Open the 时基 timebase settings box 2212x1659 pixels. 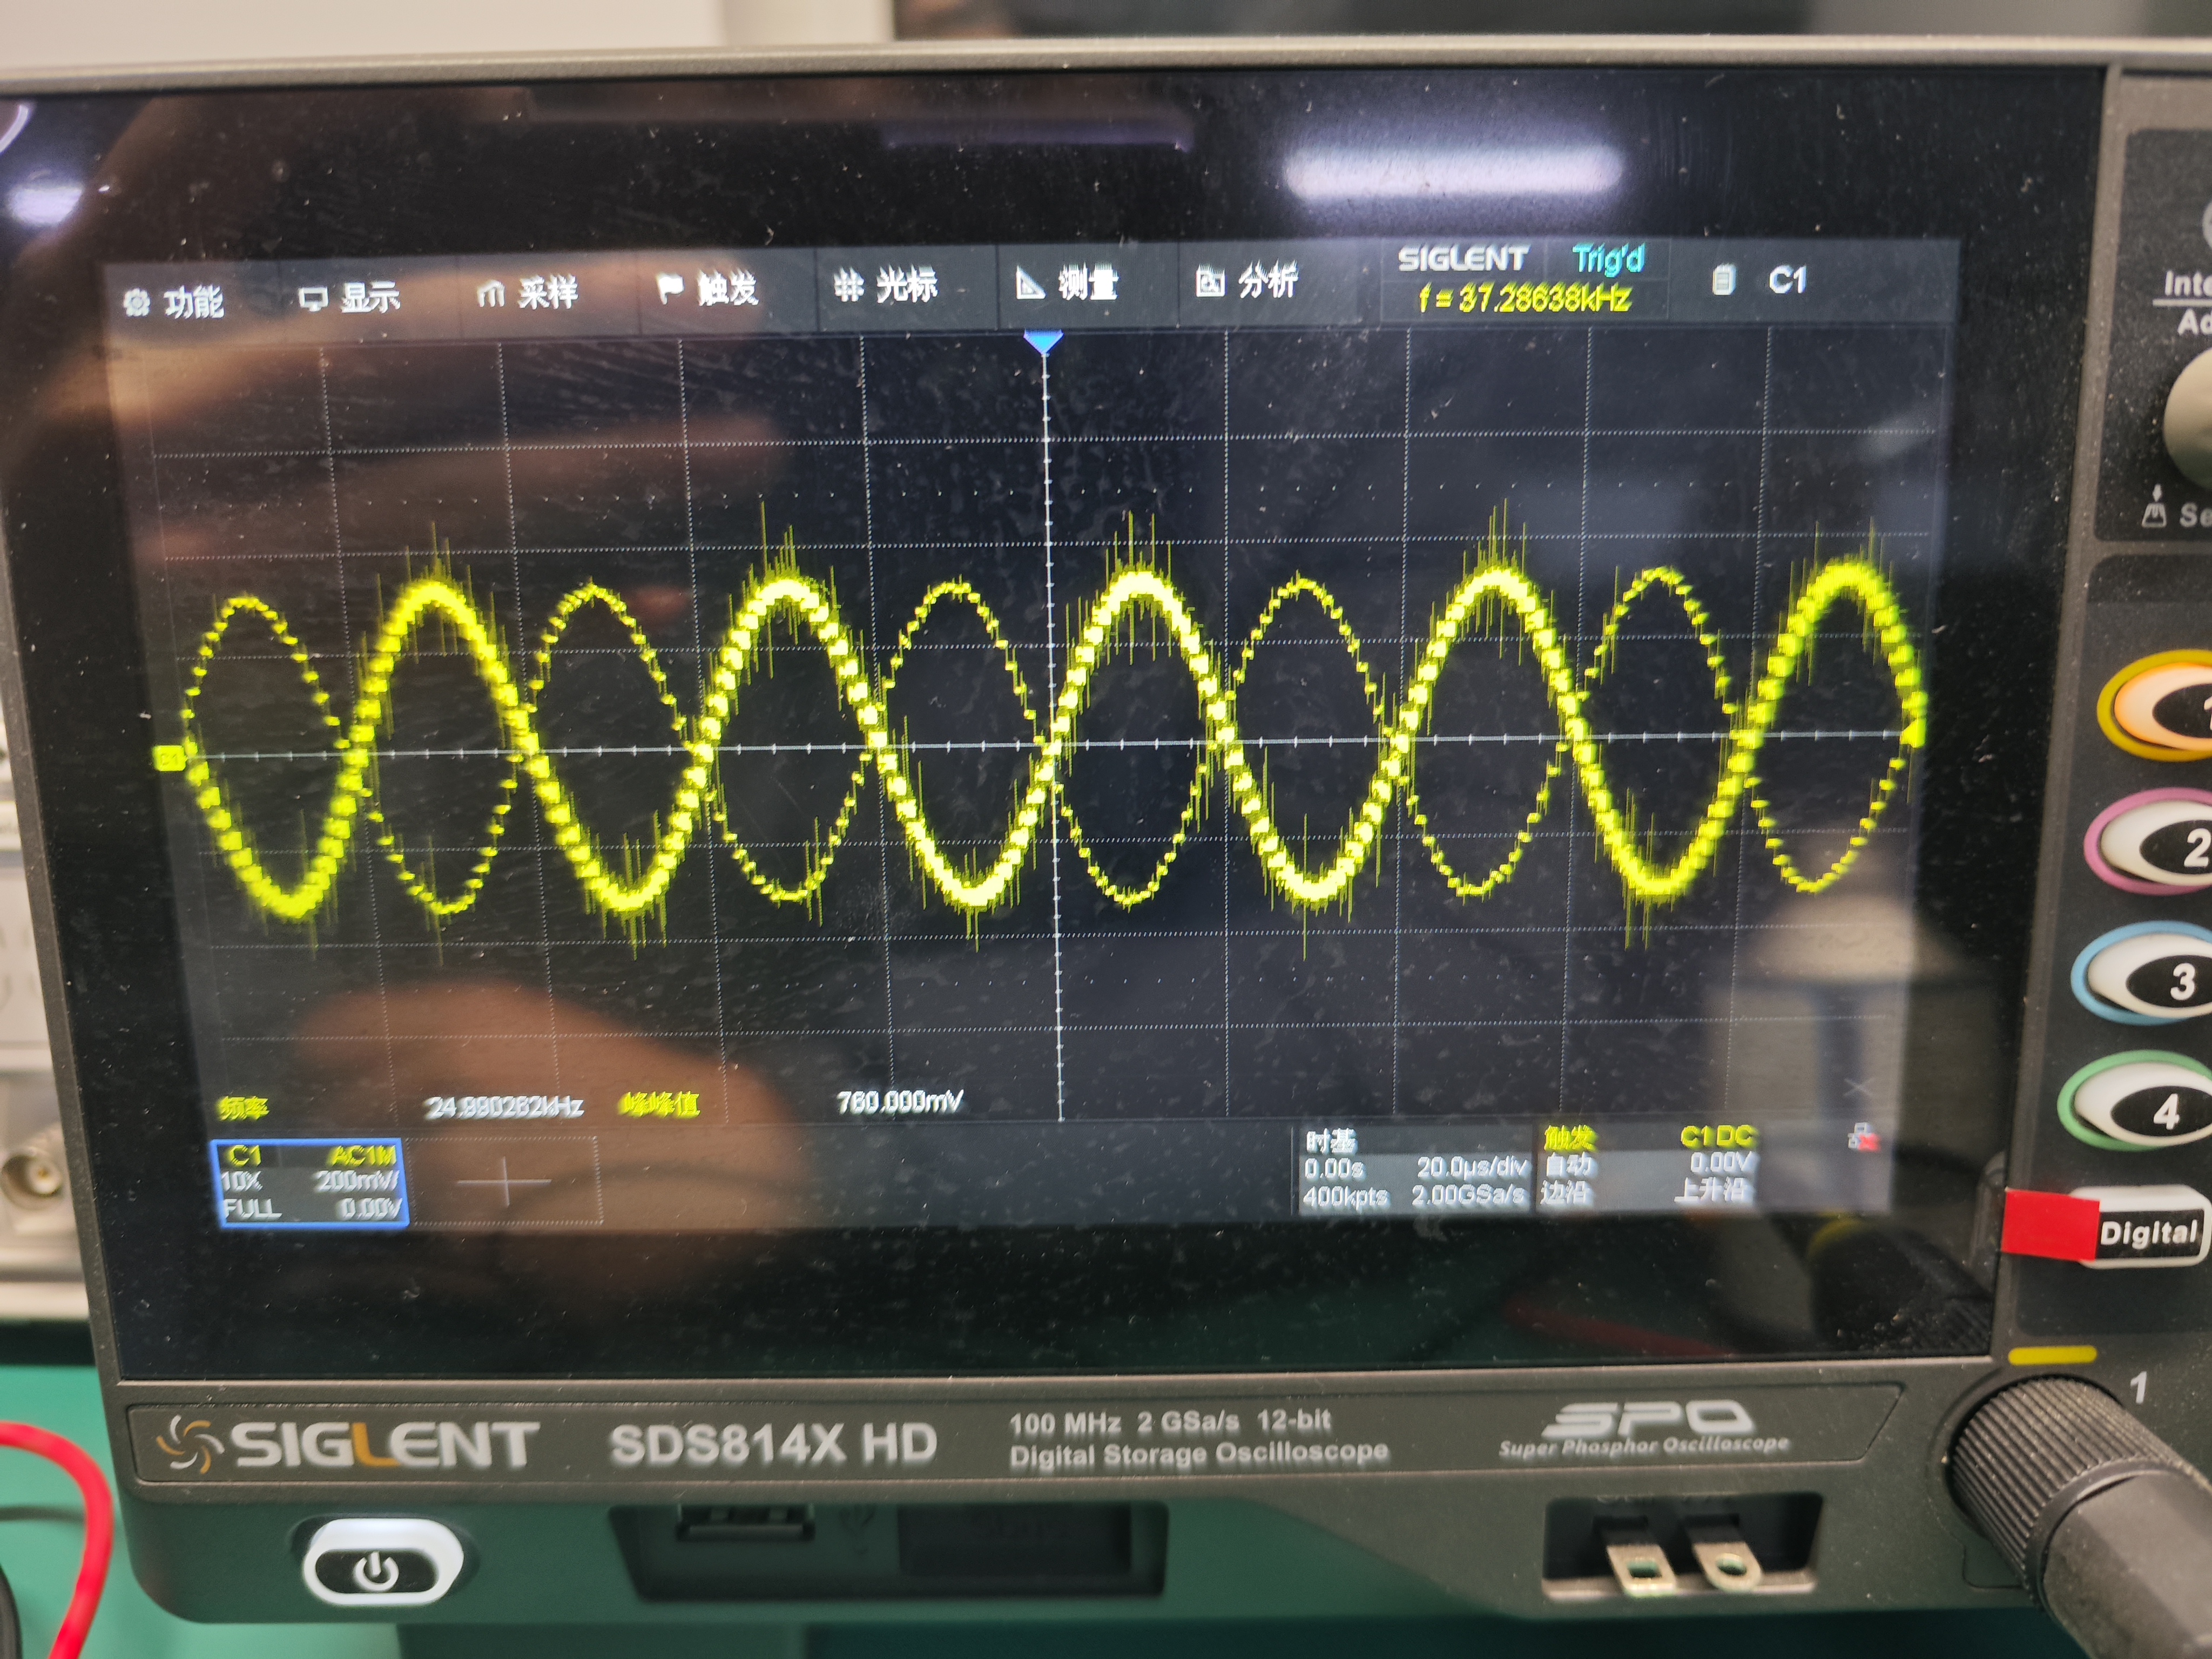coord(1415,1169)
